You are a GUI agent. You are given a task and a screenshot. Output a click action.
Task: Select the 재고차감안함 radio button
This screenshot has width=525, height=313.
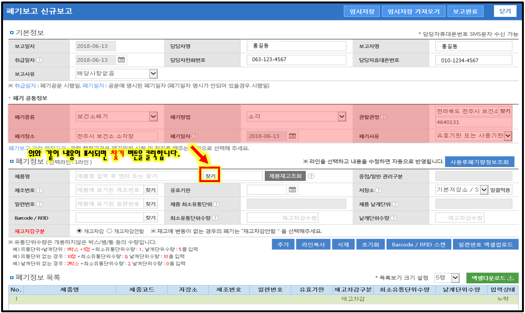coord(110,231)
